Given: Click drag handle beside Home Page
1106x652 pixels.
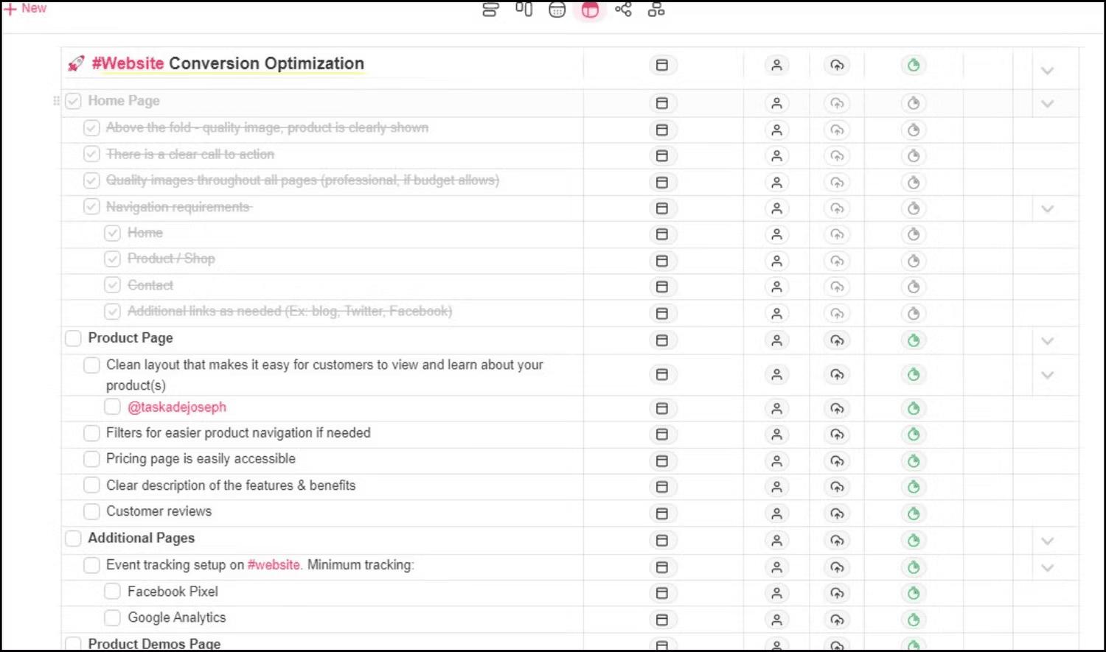Looking at the screenshot, I should [x=56, y=101].
